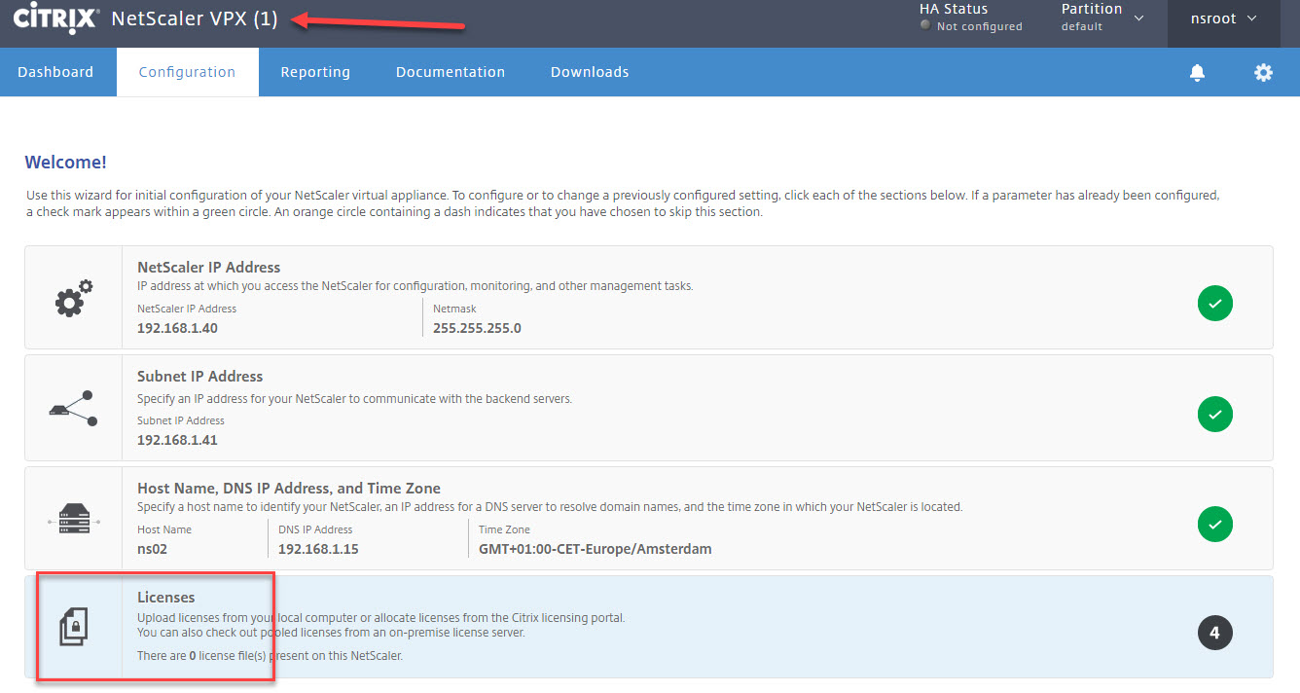The width and height of the screenshot is (1300, 693).
Task: Open Host Name, DNS IP Address, and Time Zone
Action: click(649, 519)
